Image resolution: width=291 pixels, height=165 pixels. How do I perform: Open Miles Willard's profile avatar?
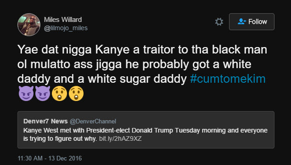click(x=29, y=25)
